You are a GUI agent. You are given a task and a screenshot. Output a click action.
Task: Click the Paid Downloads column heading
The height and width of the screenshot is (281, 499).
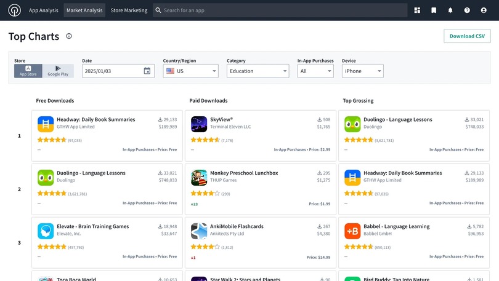[x=208, y=101]
